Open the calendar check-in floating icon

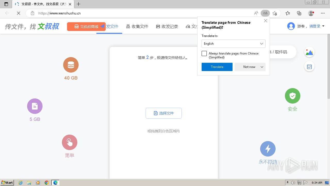(x=309, y=67)
